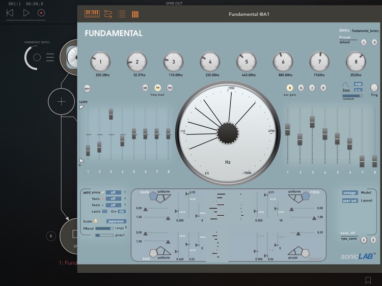Screen dimensions: 382x286
Task: Select GAIN uniform distribution shape icon
Action: tap(159, 197)
